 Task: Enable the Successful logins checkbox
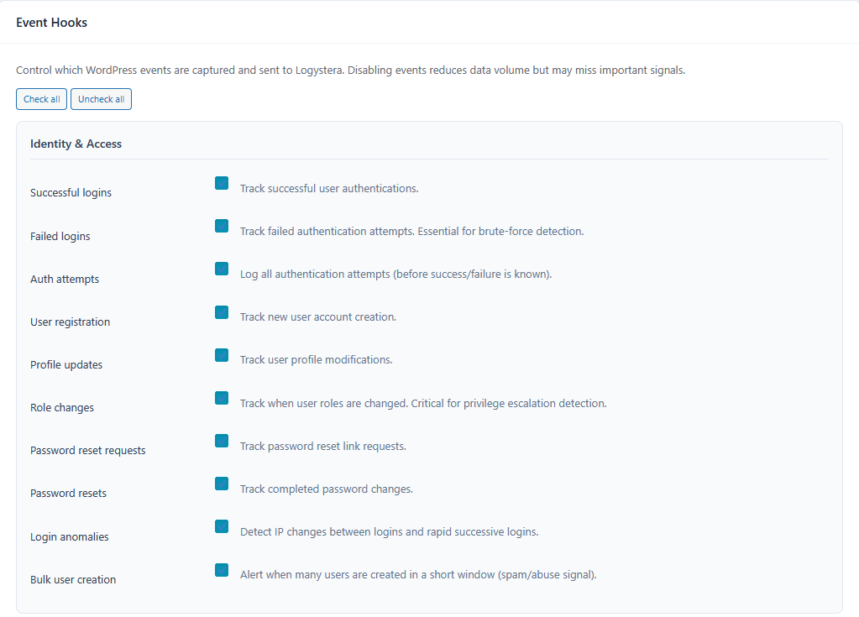click(x=221, y=182)
